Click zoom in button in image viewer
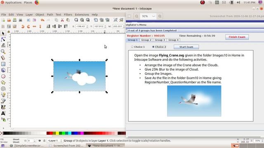 click(160, 16)
